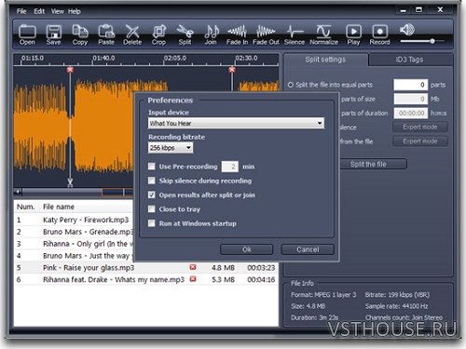Open the Edit menu
Image resolution: width=466 pixels, height=349 pixels.
39,11
